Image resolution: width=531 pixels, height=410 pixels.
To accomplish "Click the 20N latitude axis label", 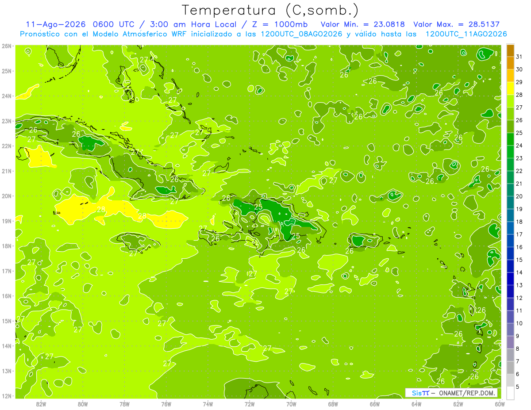I will click(7, 196).
